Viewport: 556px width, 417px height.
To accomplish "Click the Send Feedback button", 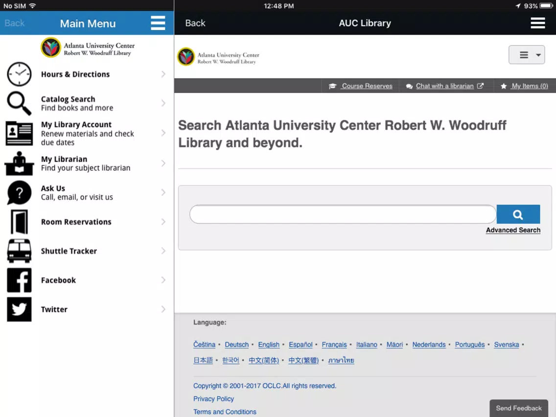I will coord(519,408).
